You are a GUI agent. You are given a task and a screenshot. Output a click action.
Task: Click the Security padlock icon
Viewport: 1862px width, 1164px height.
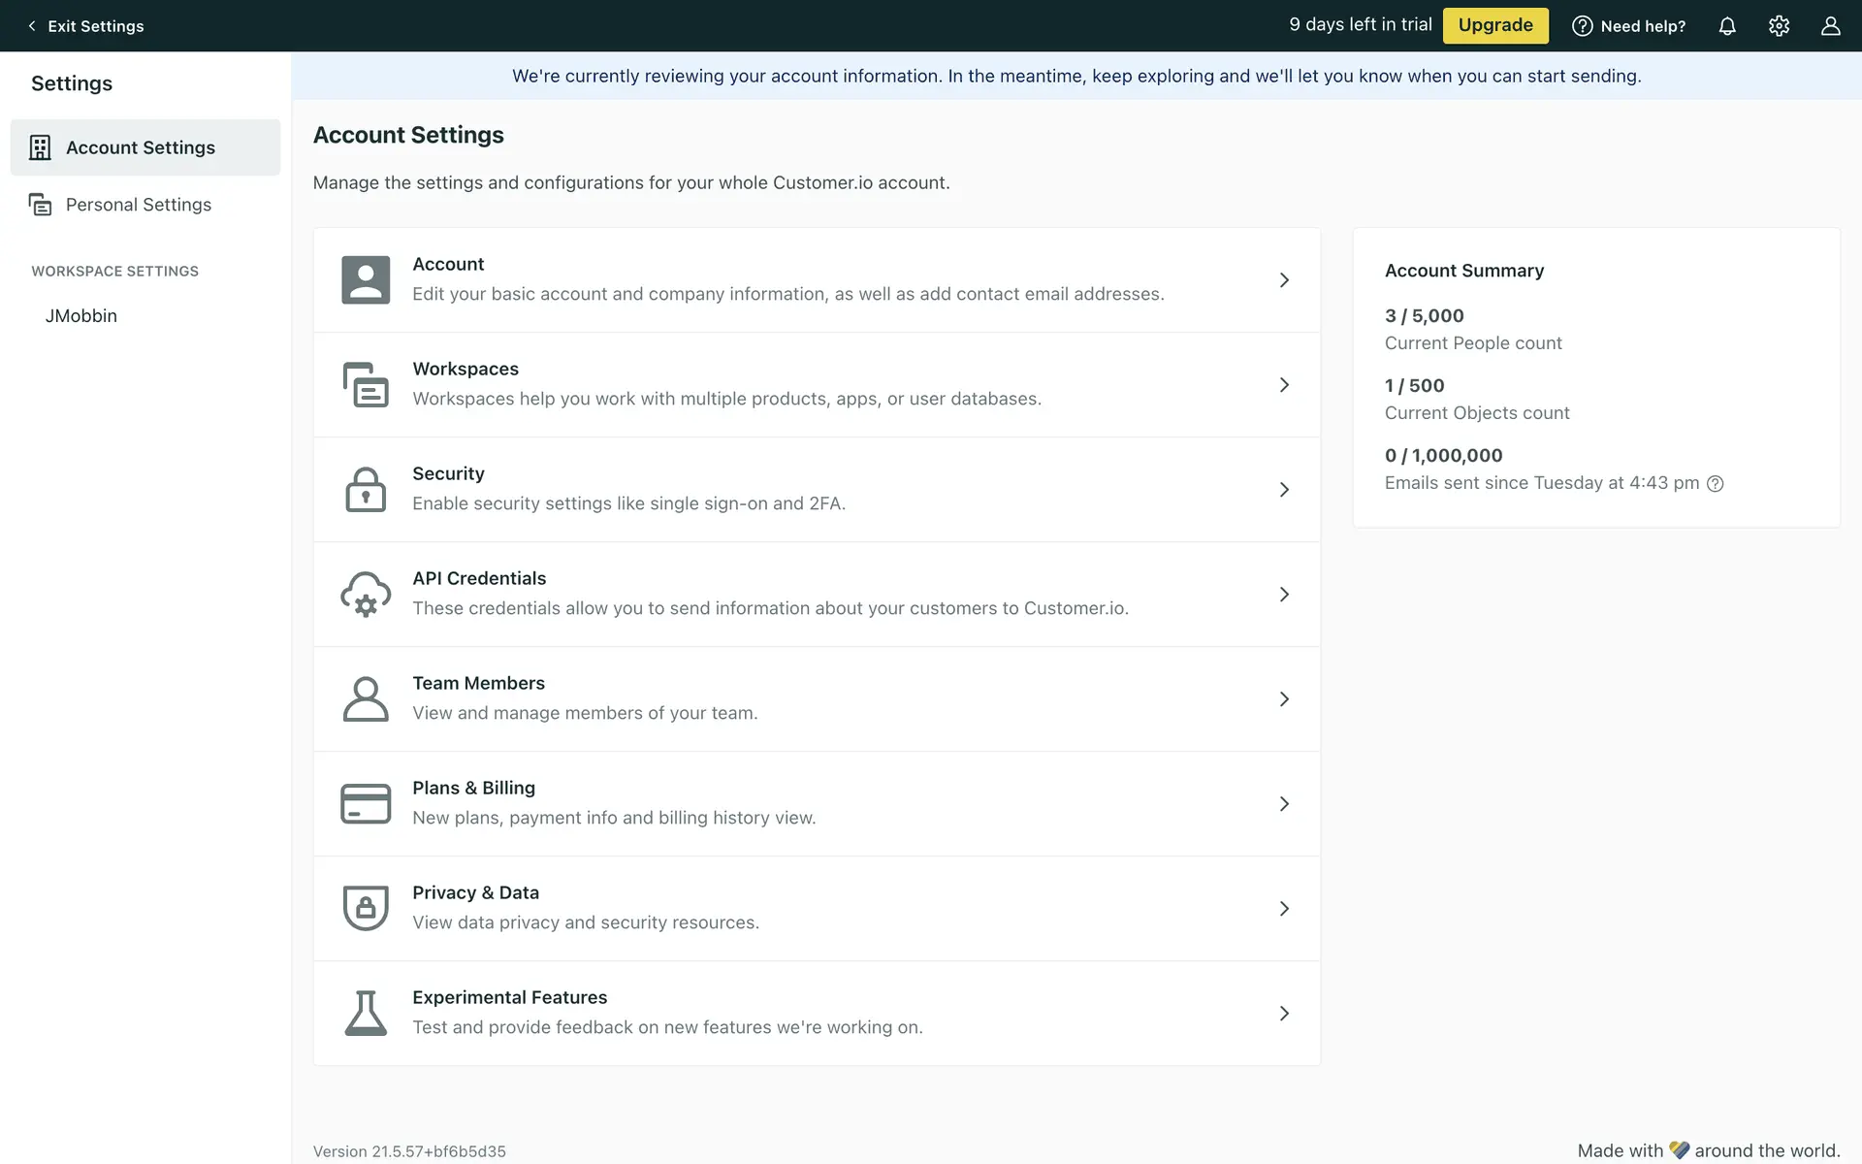(366, 490)
